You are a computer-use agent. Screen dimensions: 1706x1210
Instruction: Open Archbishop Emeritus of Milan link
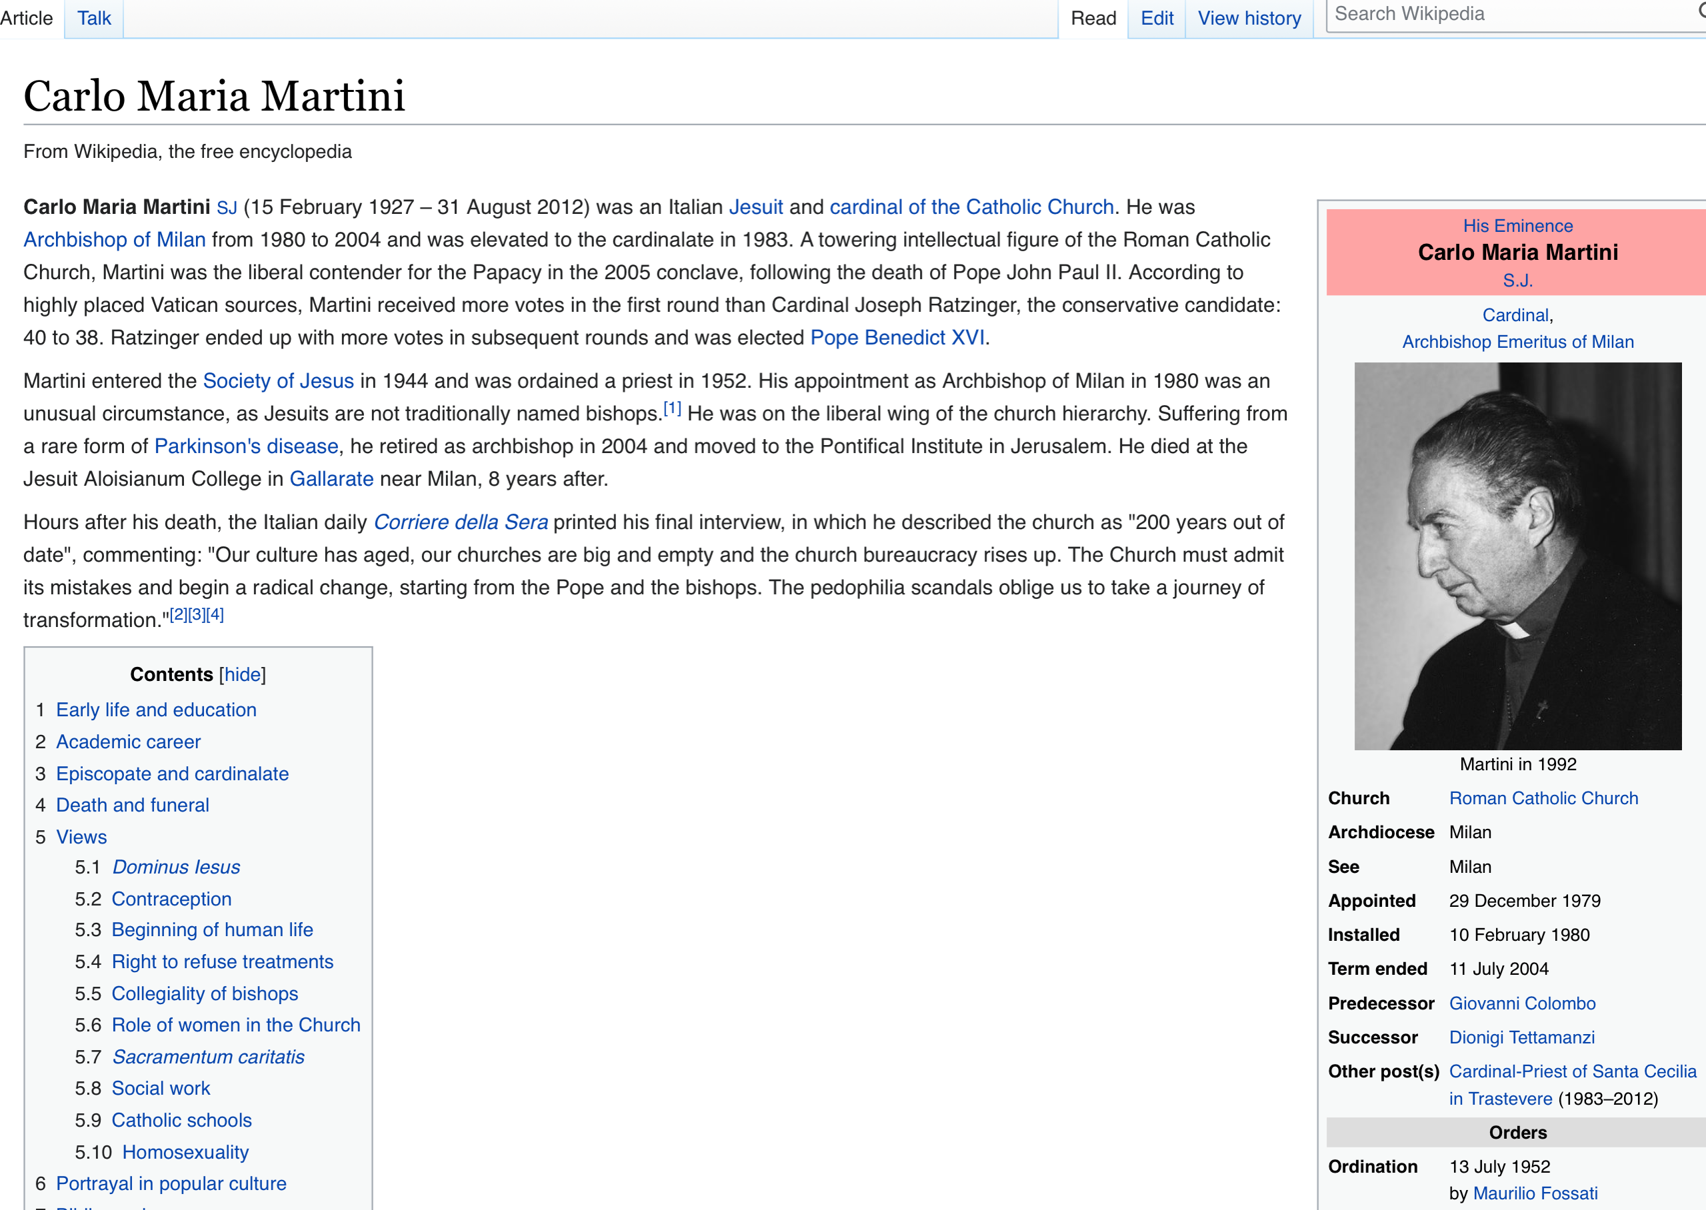pyautogui.click(x=1517, y=342)
